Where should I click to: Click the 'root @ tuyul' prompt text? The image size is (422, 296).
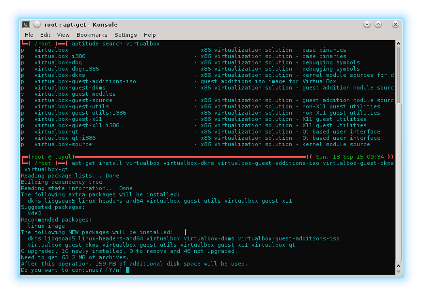(x=51, y=157)
